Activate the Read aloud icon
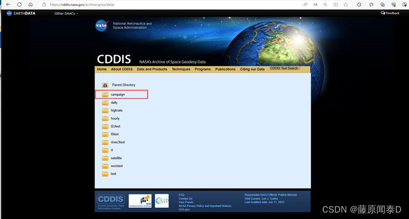409x219 pixels. coord(305,4)
